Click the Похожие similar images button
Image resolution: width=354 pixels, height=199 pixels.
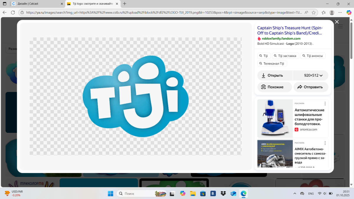coord(275,87)
